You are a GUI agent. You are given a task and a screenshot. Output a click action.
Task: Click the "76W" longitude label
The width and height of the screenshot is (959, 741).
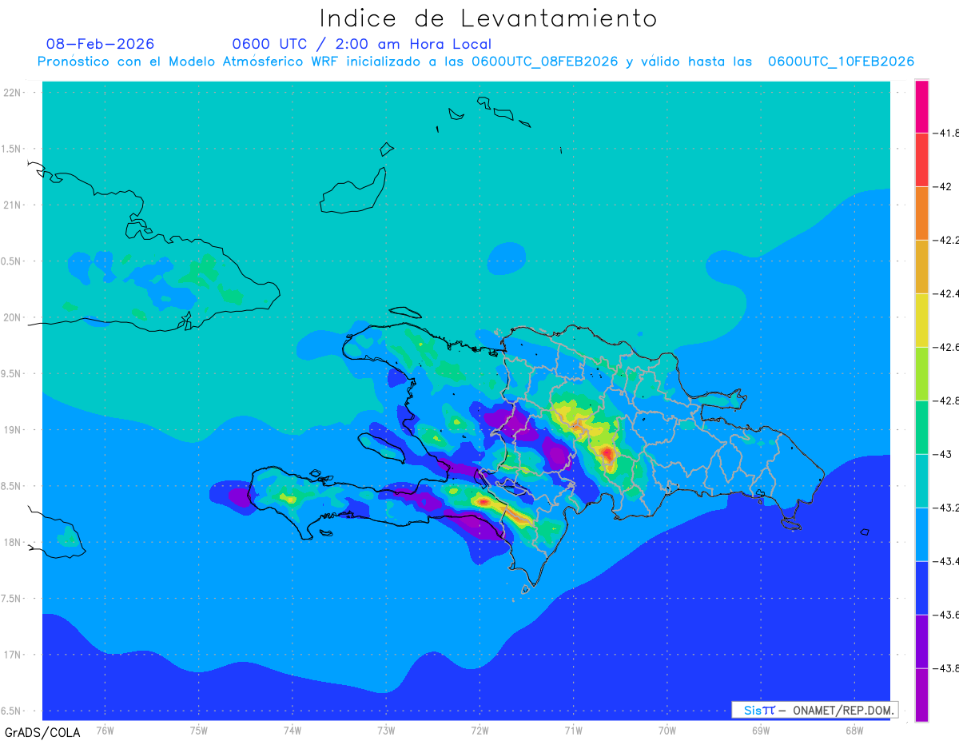click(x=105, y=730)
